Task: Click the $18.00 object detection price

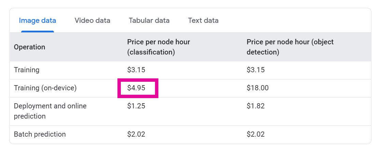Action: 257,88
